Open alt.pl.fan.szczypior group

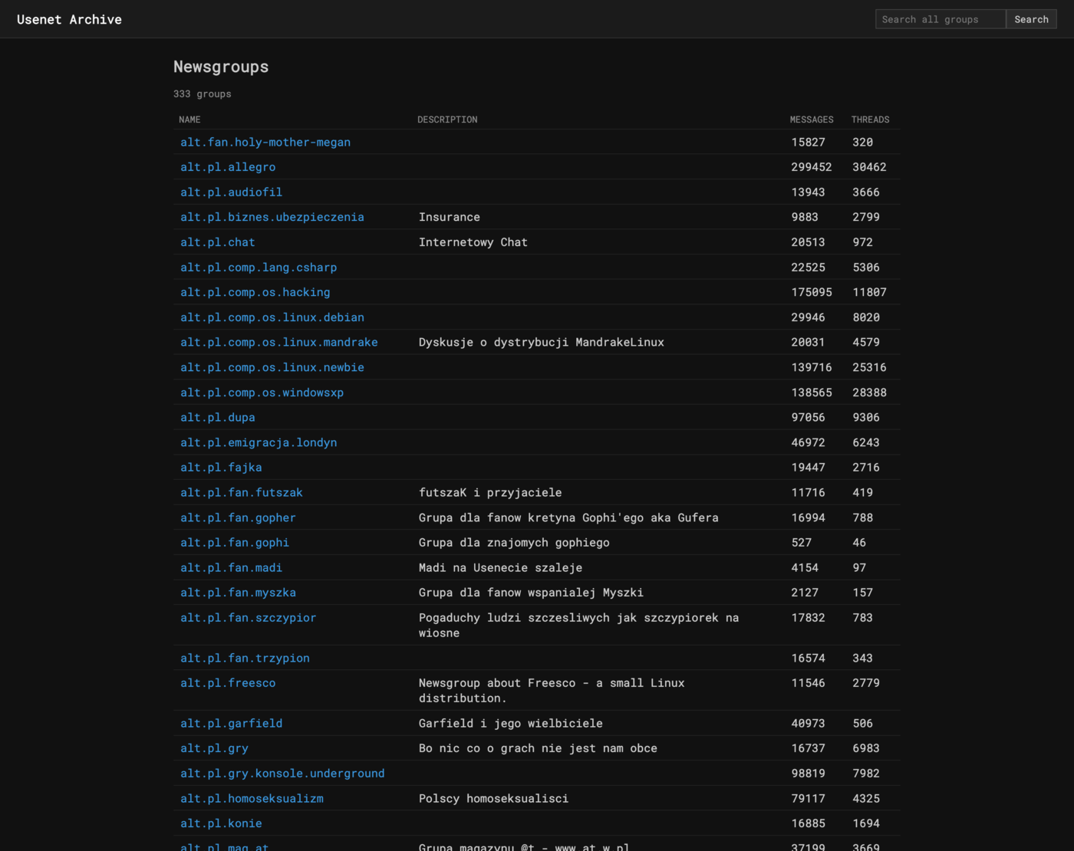pyautogui.click(x=249, y=618)
